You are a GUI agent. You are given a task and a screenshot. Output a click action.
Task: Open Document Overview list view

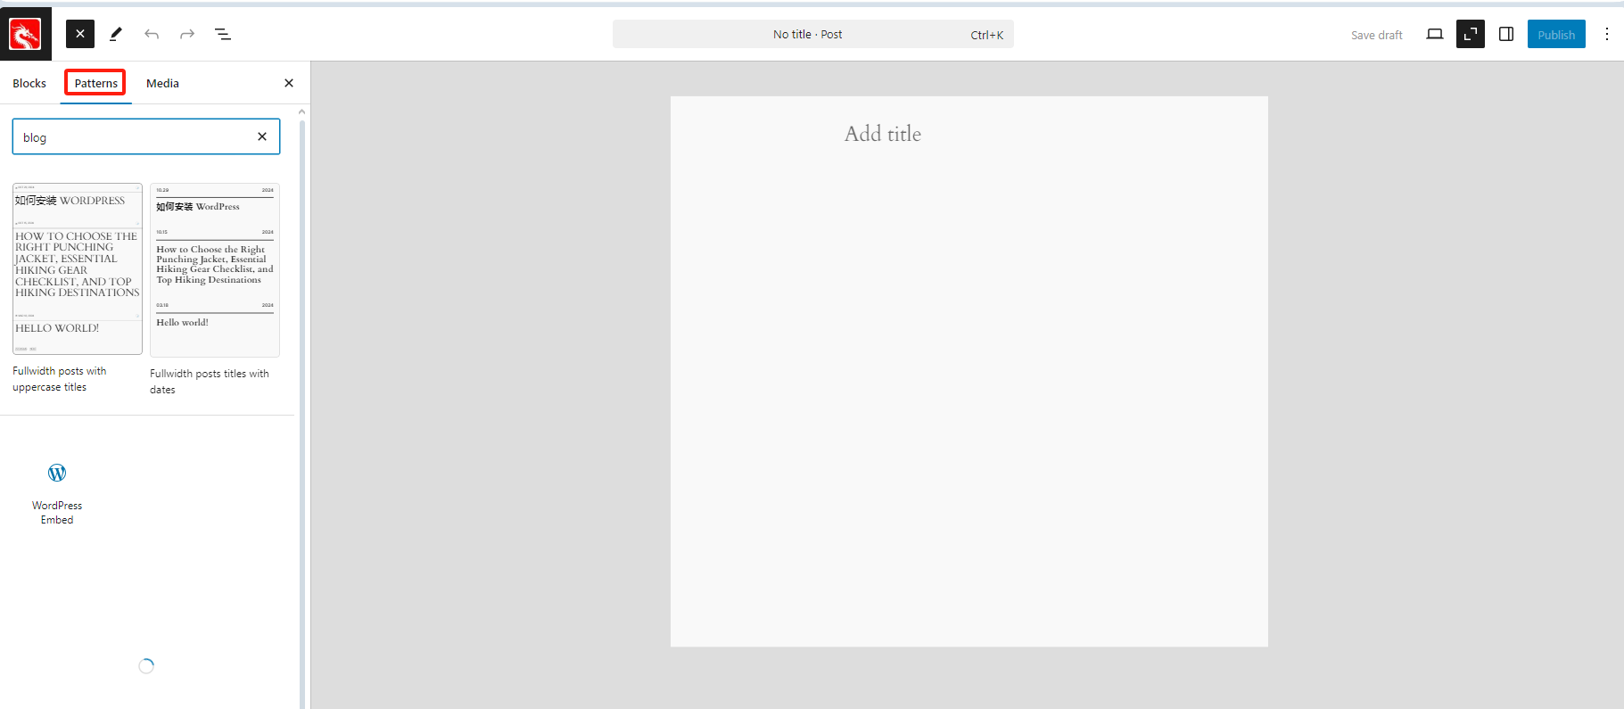223,35
